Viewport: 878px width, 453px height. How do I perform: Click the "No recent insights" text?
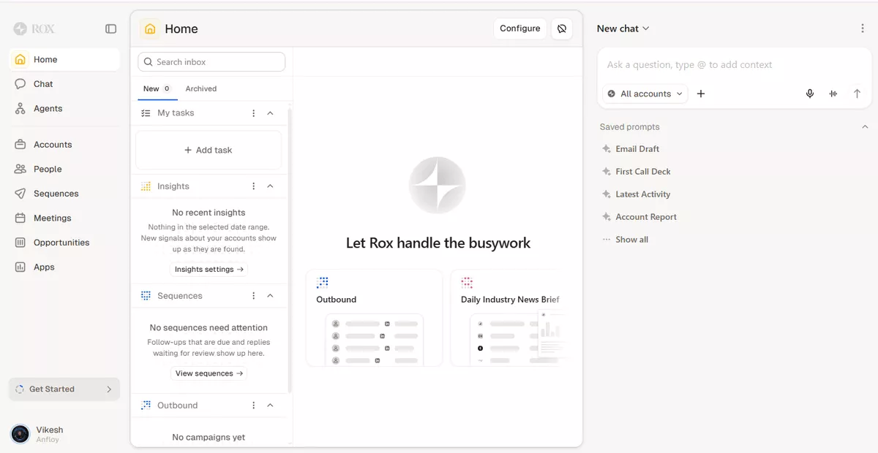(x=209, y=213)
